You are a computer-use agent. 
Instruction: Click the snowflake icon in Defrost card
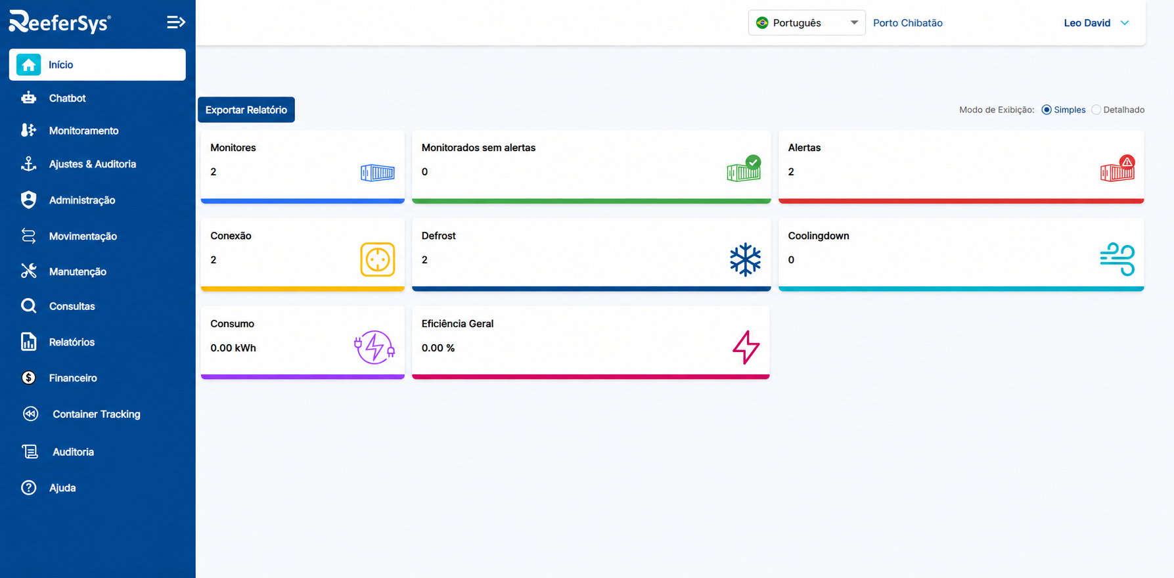(x=745, y=259)
